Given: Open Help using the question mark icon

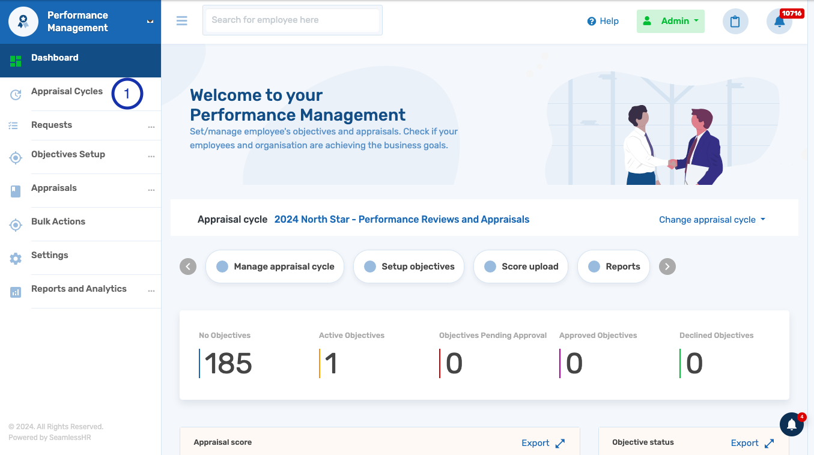Looking at the screenshot, I should (592, 21).
